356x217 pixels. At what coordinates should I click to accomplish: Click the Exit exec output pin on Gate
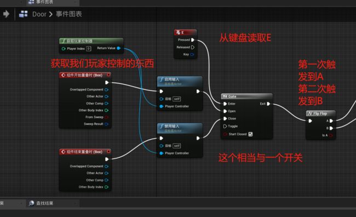pos(268,104)
